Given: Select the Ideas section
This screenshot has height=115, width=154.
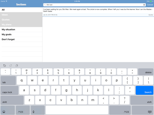Looking at the screenshot, I should pos(21,15).
